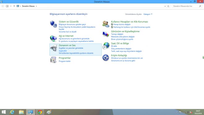Open Sorunları bul ve düzelt link
Image resolution: width=204 pixels, height=115 pixels.
[x=67, y=32]
